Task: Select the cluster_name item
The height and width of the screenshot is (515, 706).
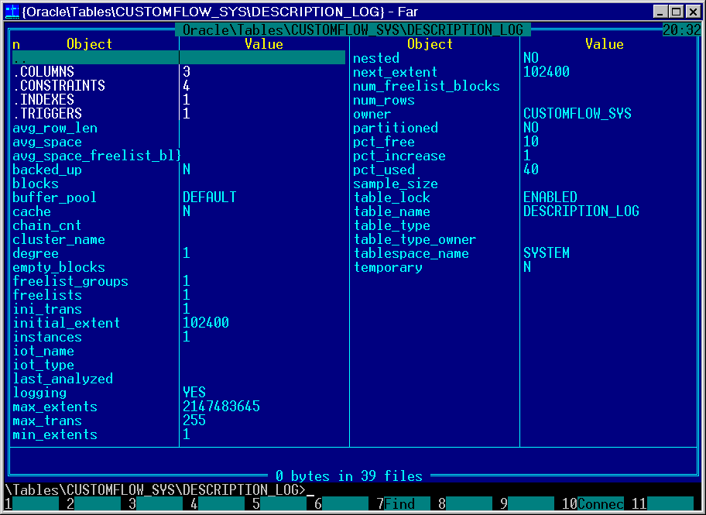Action: 59,239
